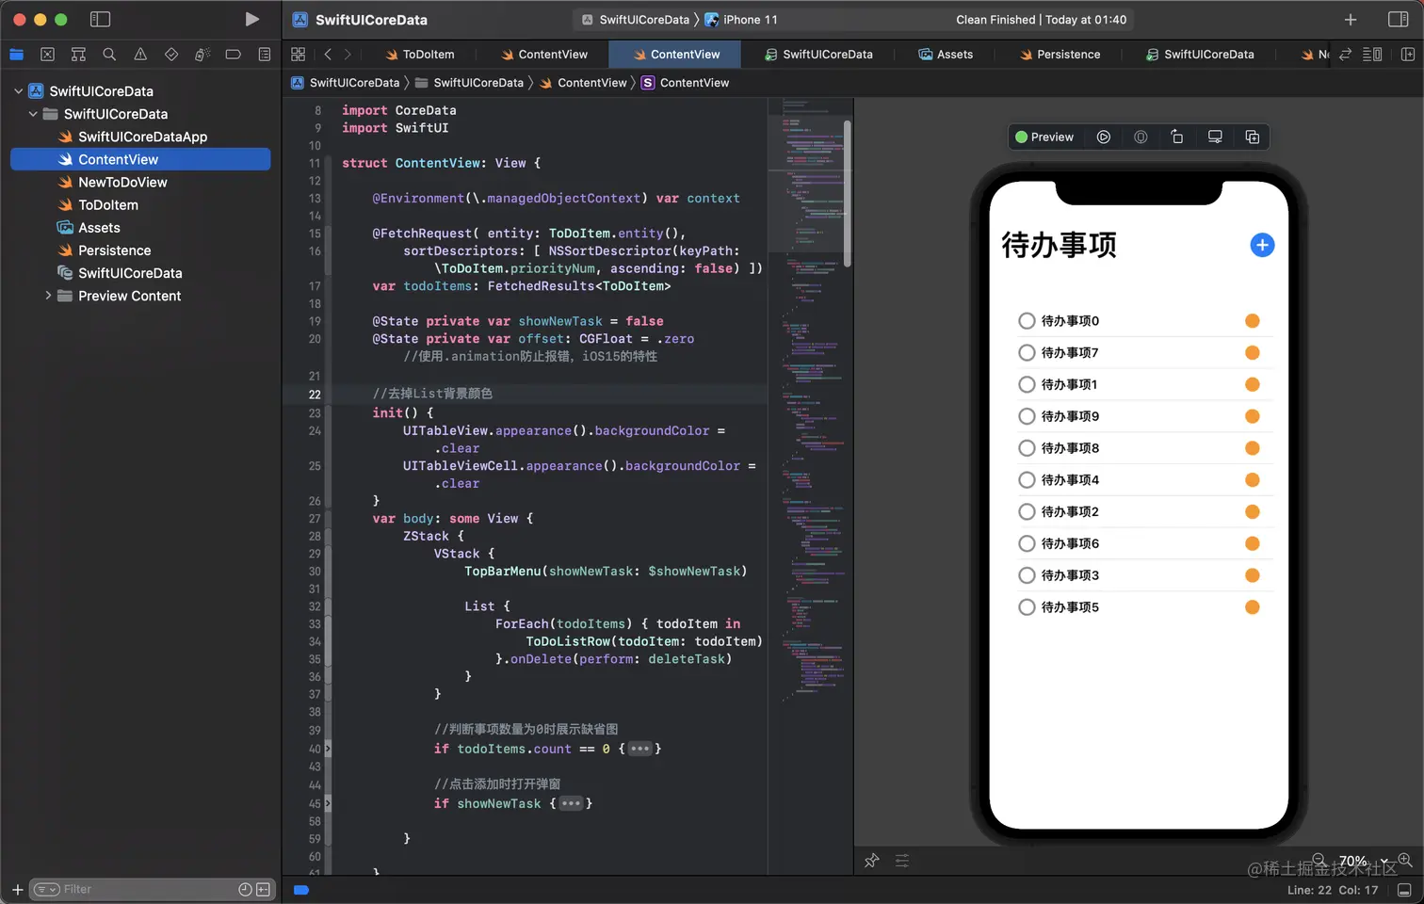Open the symbol navigator
The image size is (1424, 904).
pos(78,55)
